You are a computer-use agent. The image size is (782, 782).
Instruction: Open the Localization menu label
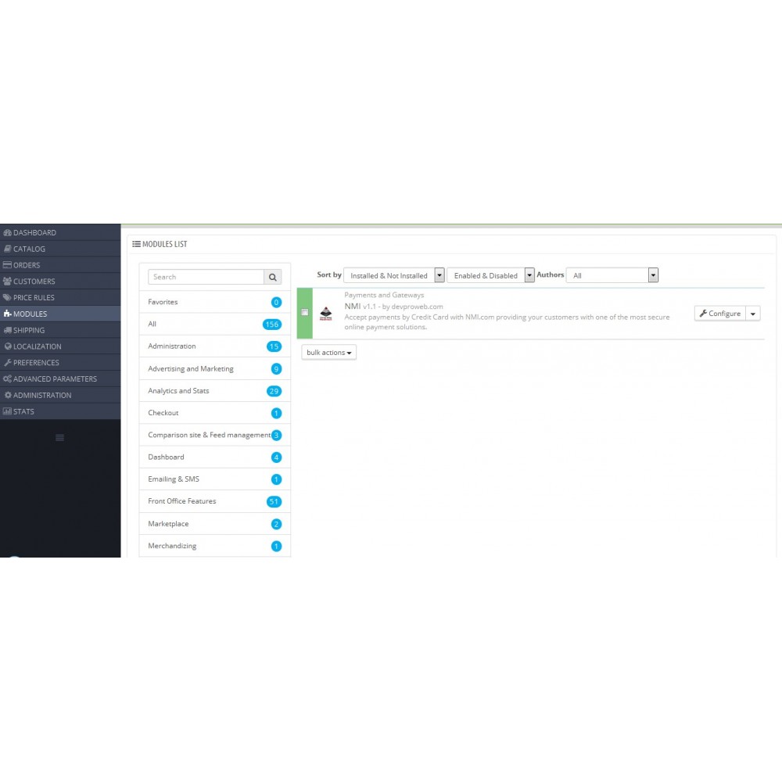pos(38,346)
